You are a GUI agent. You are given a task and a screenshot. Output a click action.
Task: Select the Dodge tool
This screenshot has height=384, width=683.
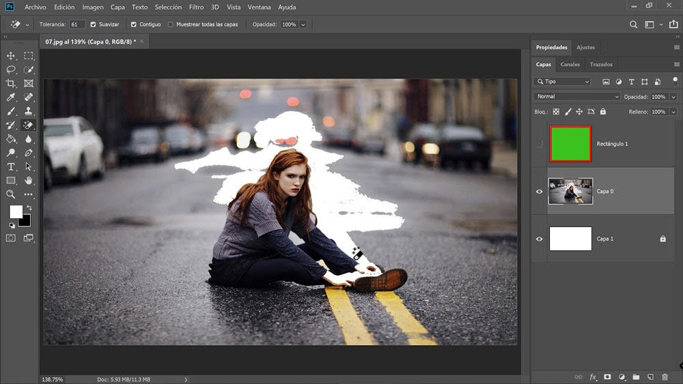pos(11,153)
